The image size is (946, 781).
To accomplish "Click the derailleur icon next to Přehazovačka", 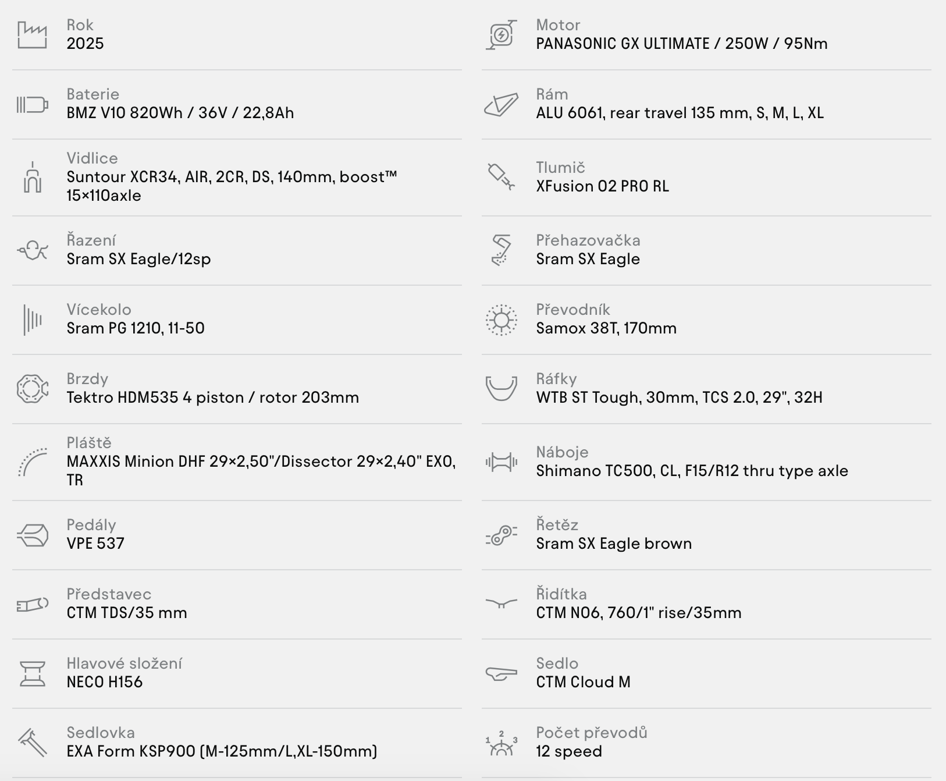I will tap(502, 250).
